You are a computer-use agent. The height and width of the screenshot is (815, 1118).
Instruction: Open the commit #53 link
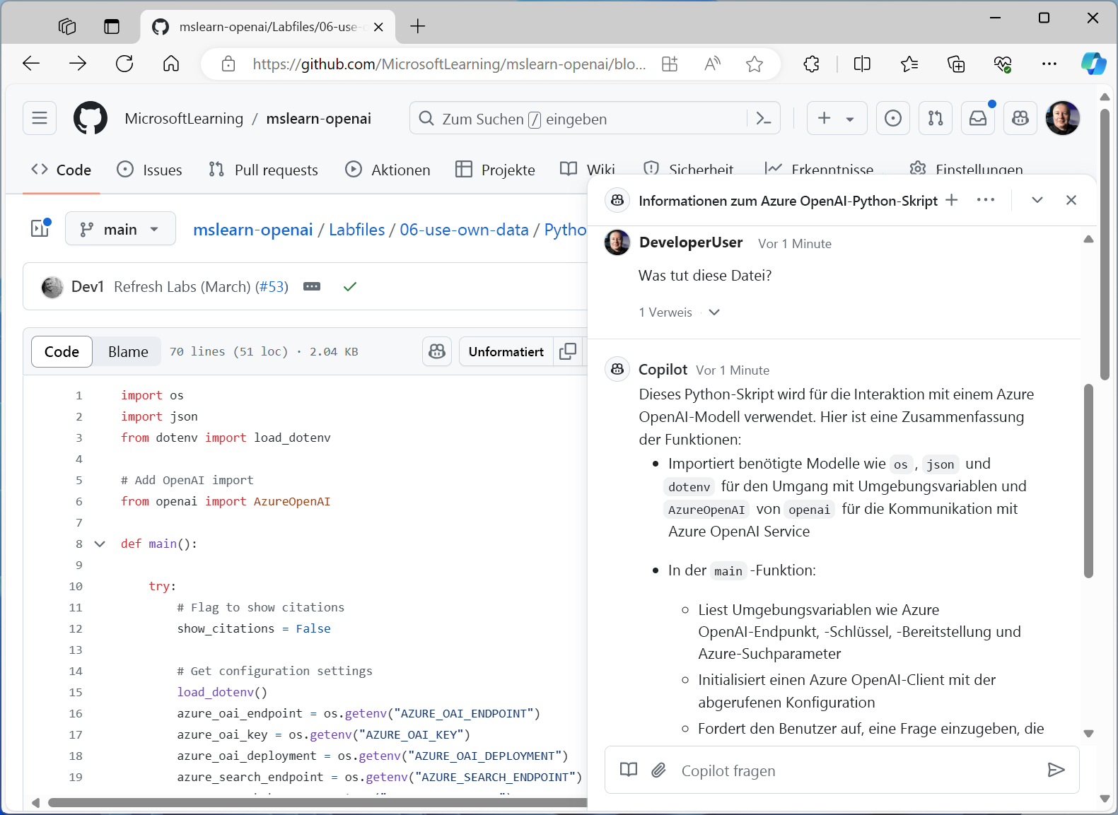[x=272, y=286]
